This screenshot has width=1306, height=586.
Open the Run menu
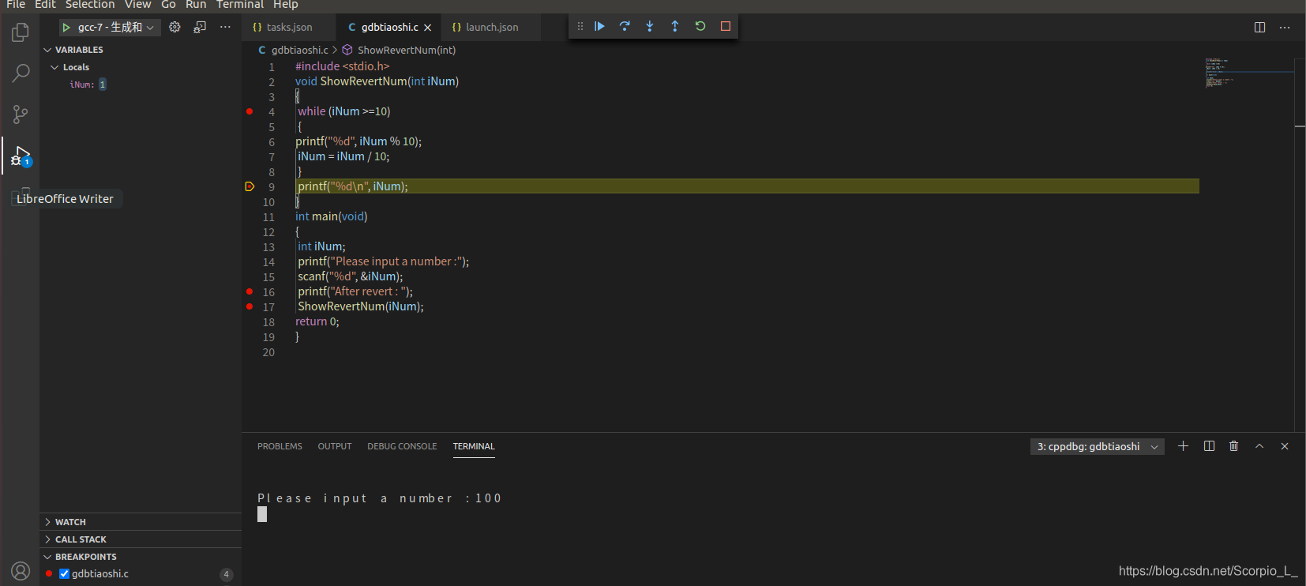196,5
